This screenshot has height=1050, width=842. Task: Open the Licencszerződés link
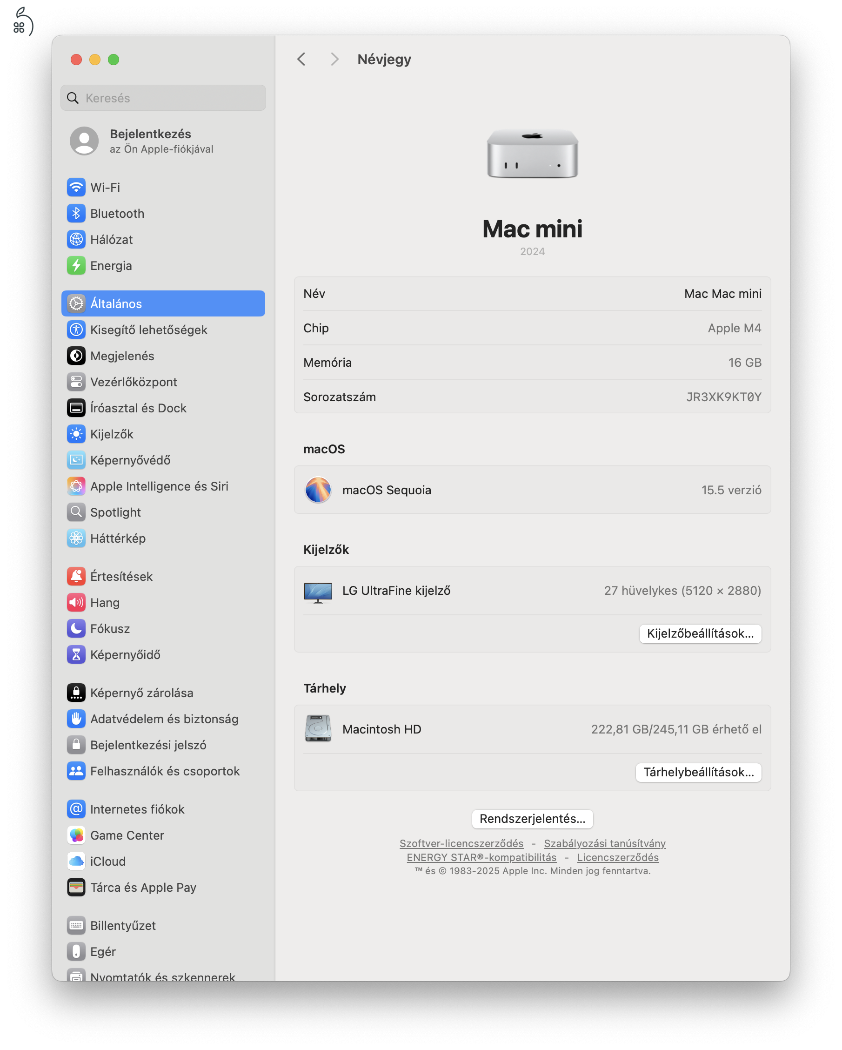[x=618, y=858]
